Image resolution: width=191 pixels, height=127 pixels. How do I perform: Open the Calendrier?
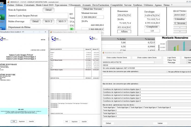point(180,19)
